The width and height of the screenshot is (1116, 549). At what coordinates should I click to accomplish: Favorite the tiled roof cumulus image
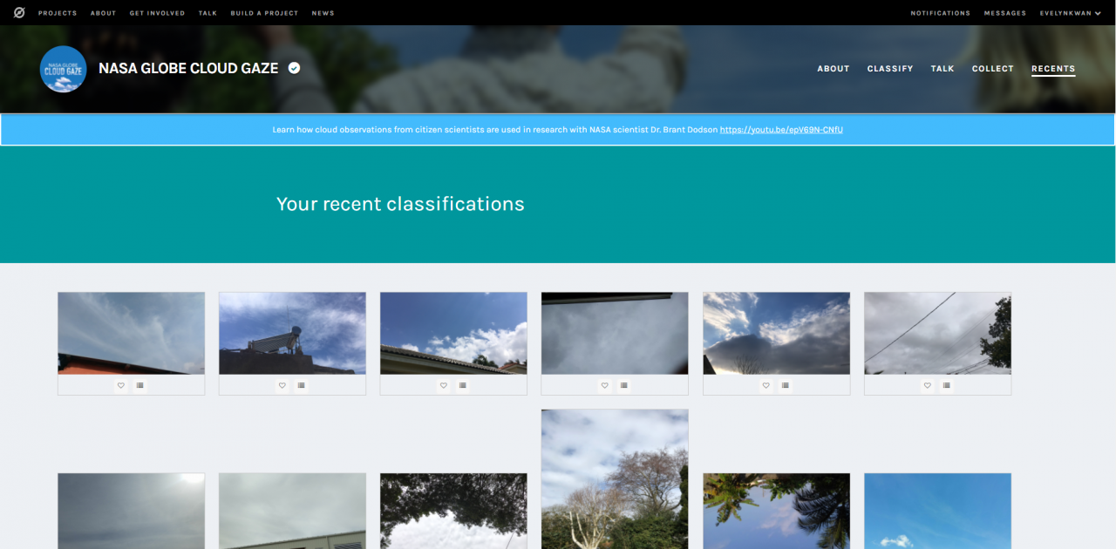point(444,385)
